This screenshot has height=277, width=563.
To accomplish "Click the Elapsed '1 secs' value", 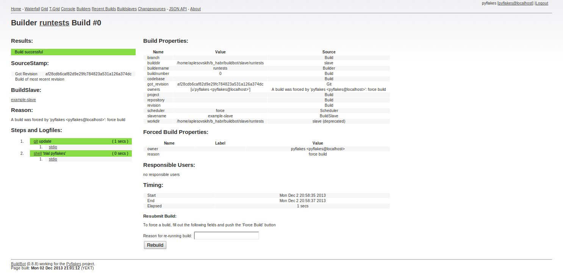I will [302, 206].
